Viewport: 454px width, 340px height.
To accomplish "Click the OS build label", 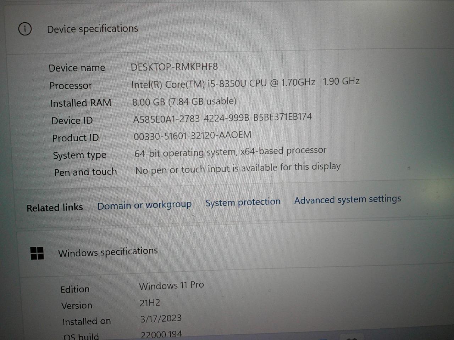I will [81, 336].
